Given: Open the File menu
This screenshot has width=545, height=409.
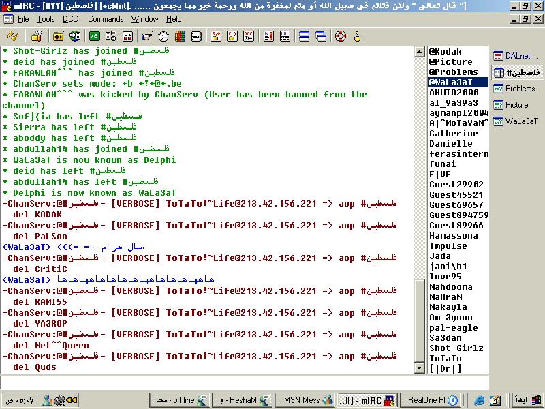Looking at the screenshot, I should click(23, 19).
